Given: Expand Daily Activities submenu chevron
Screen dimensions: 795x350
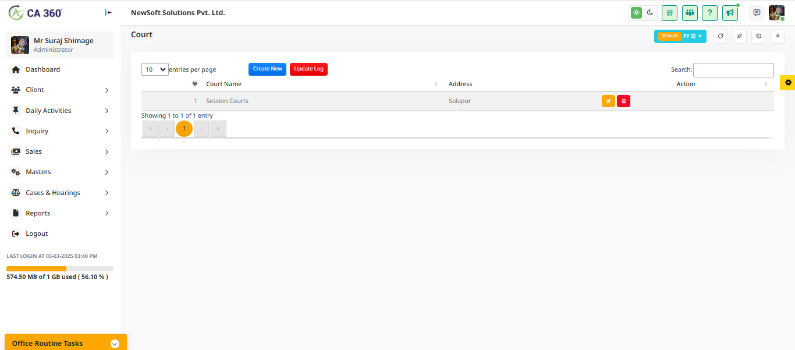Looking at the screenshot, I should click(x=107, y=111).
